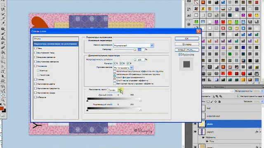Viewport: 264px width, 148px height.
Task: Confirm the dialog with OK
Action: click(x=187, y=38)
